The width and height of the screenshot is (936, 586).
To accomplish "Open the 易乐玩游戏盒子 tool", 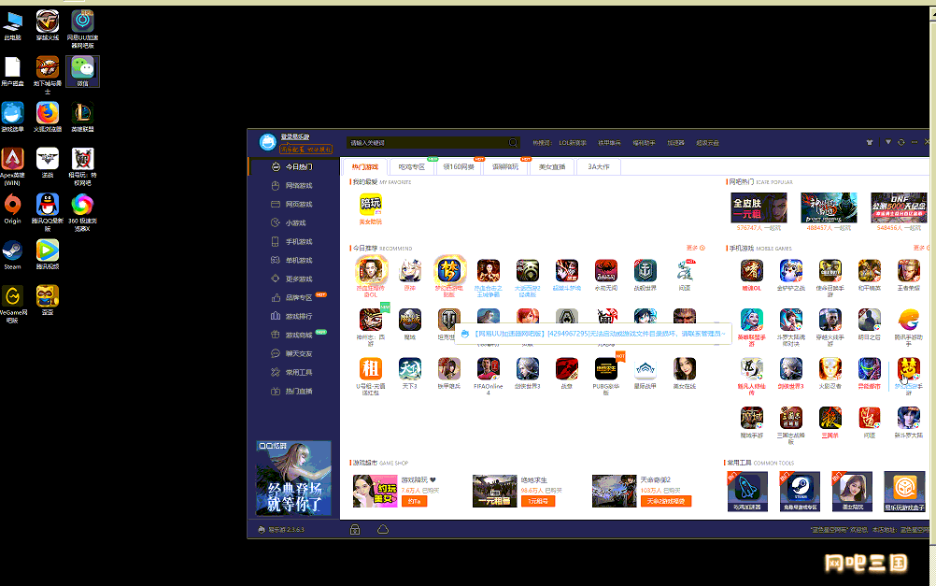I will point(904,492).
